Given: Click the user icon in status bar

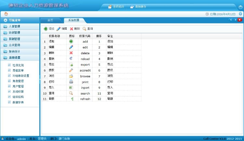Looking at the screenshot, I should point(3,138).
